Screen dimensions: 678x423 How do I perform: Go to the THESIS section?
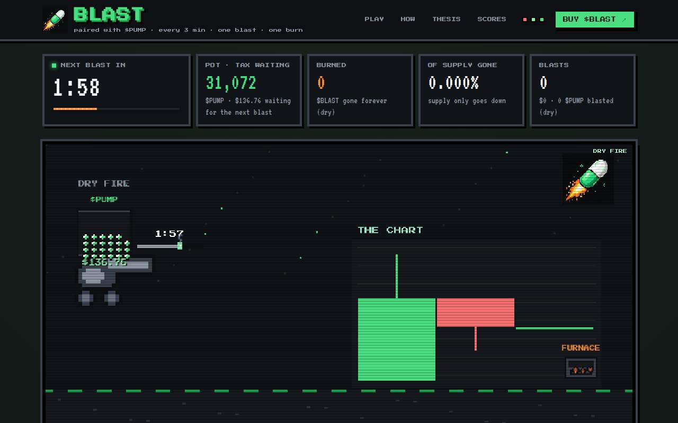447,19
